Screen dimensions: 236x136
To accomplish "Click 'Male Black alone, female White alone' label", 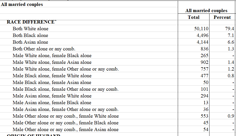I will point(52,76).
